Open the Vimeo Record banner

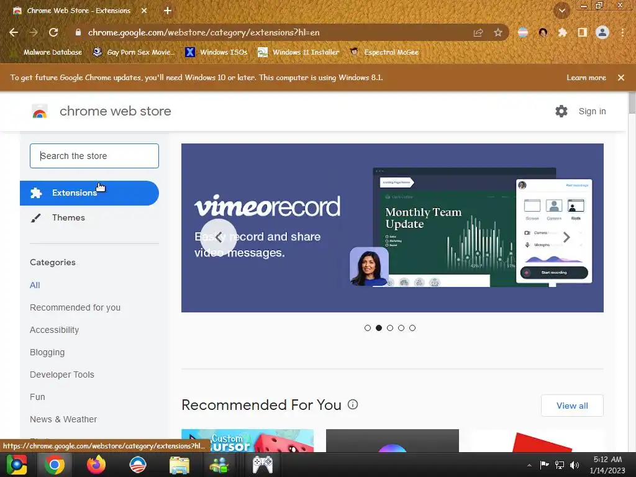pyautogui.click(x=393, y=227)
